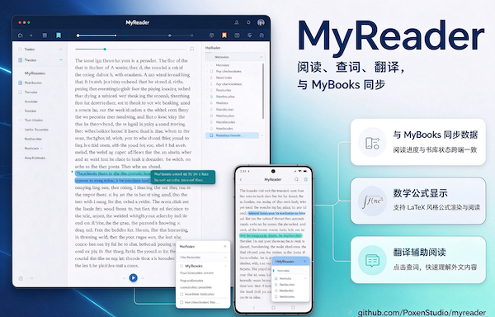
Task: Tap the green highlighted line on phone
Action: [x=271, y=235]
